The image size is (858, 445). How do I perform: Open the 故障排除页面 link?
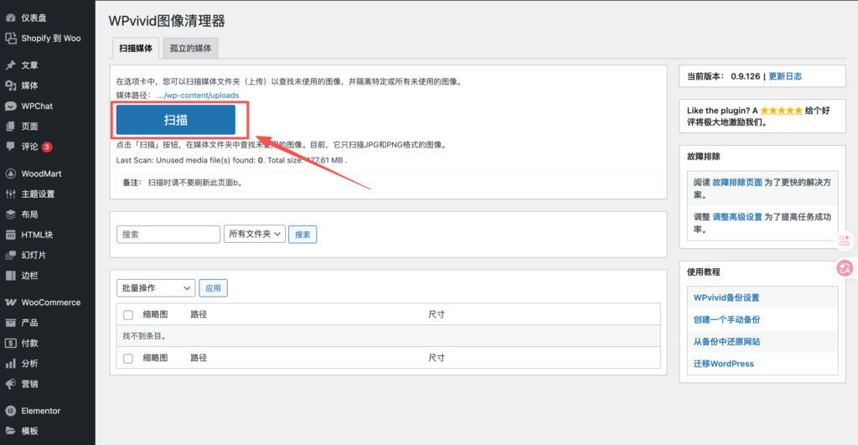(x=737, y=182)
